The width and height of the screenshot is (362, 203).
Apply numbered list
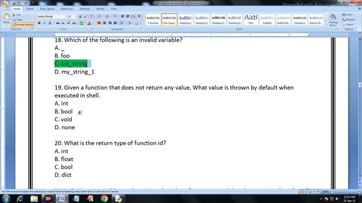(107, 16)
